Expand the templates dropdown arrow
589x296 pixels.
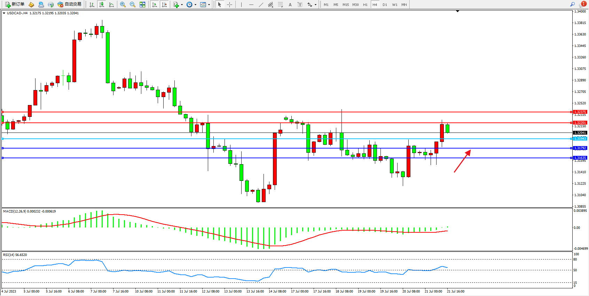tap(209, 5)
